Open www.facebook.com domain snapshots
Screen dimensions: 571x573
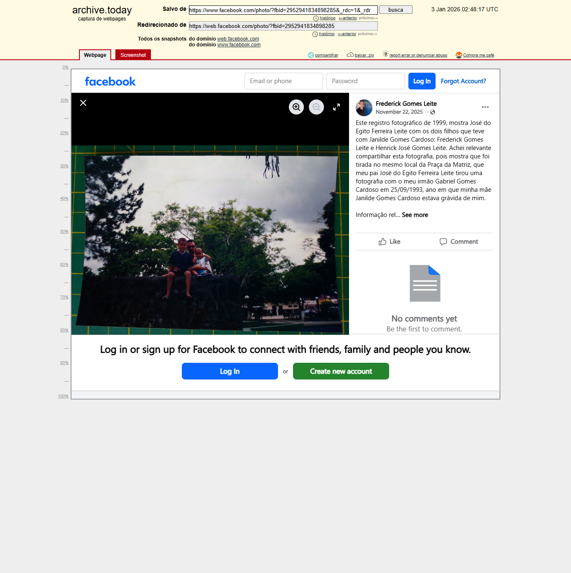239,45
